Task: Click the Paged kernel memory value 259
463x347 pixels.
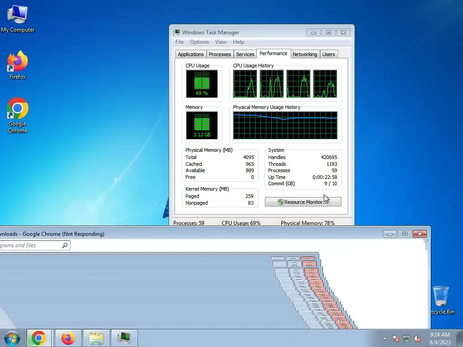Action: pos(250,196)
